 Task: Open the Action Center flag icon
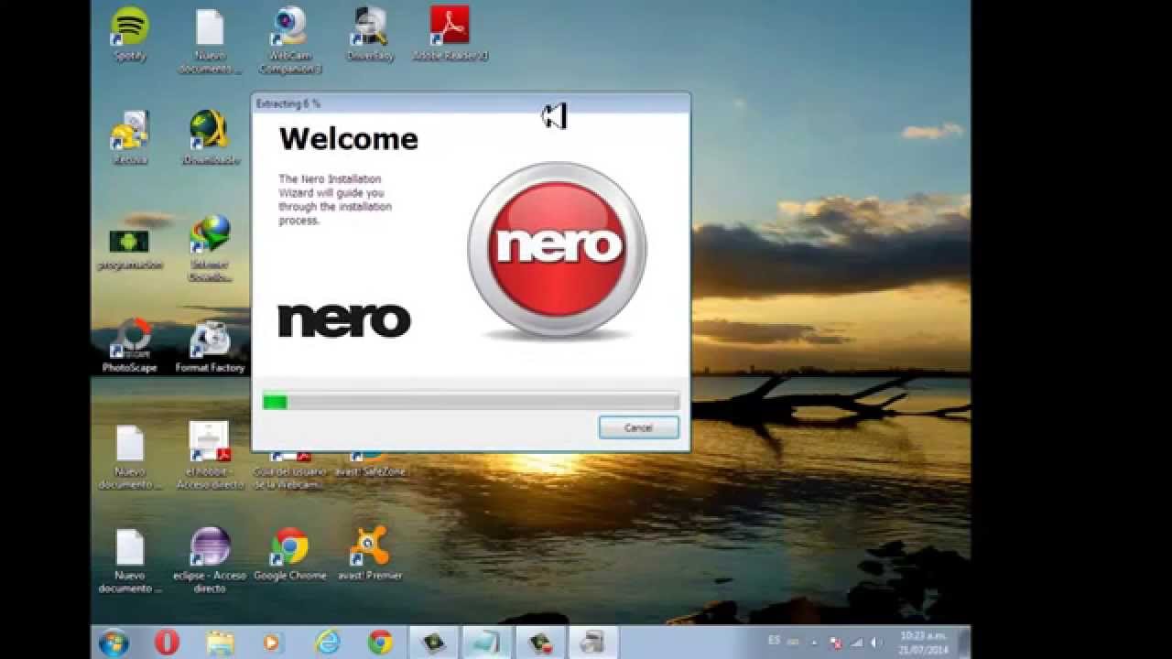coord(835,643)
